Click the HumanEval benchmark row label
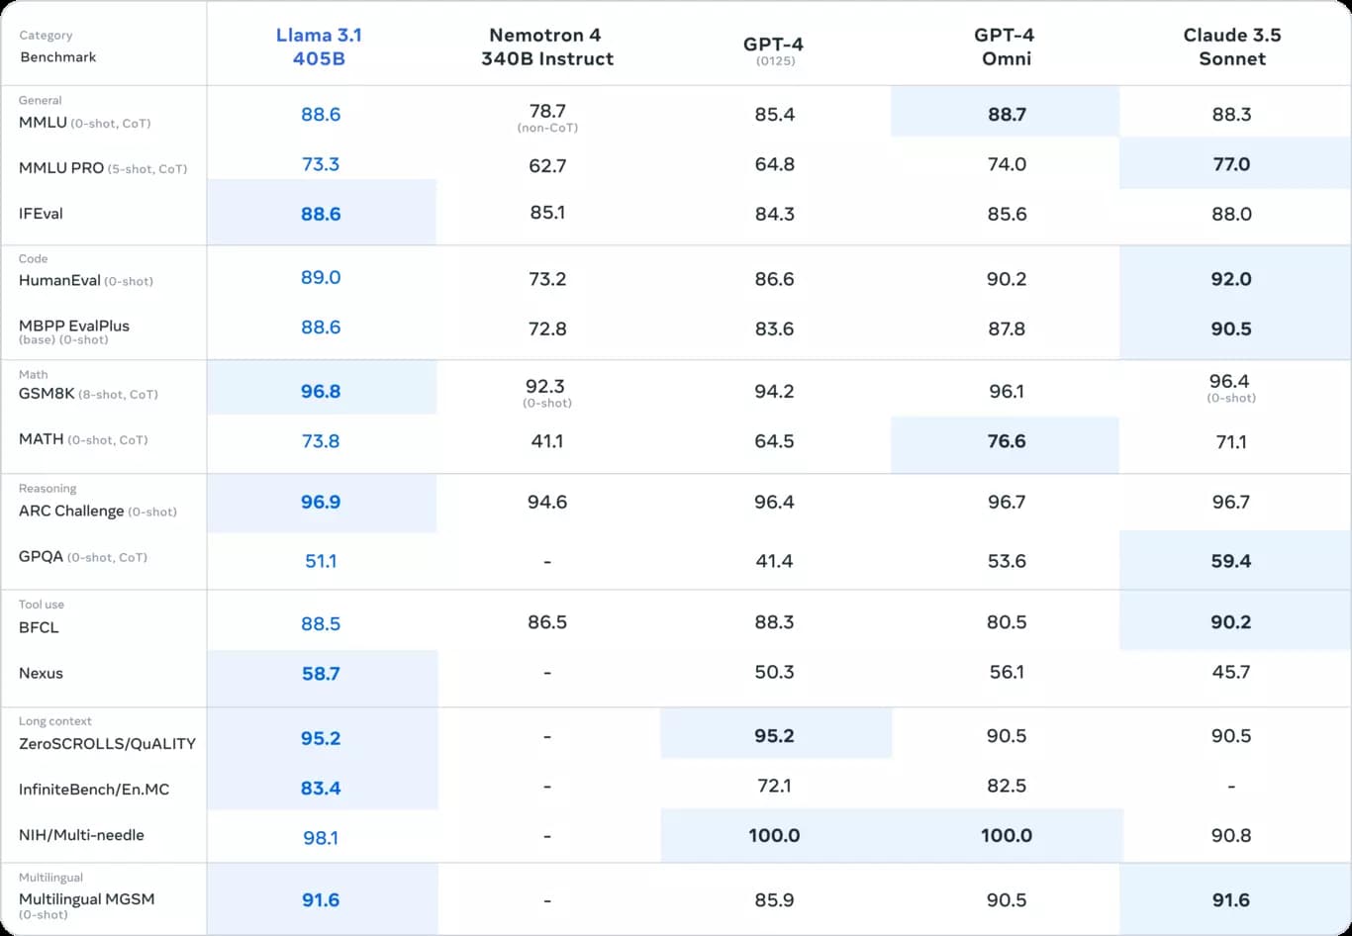 pyautogui.click(x=59, y=281)
